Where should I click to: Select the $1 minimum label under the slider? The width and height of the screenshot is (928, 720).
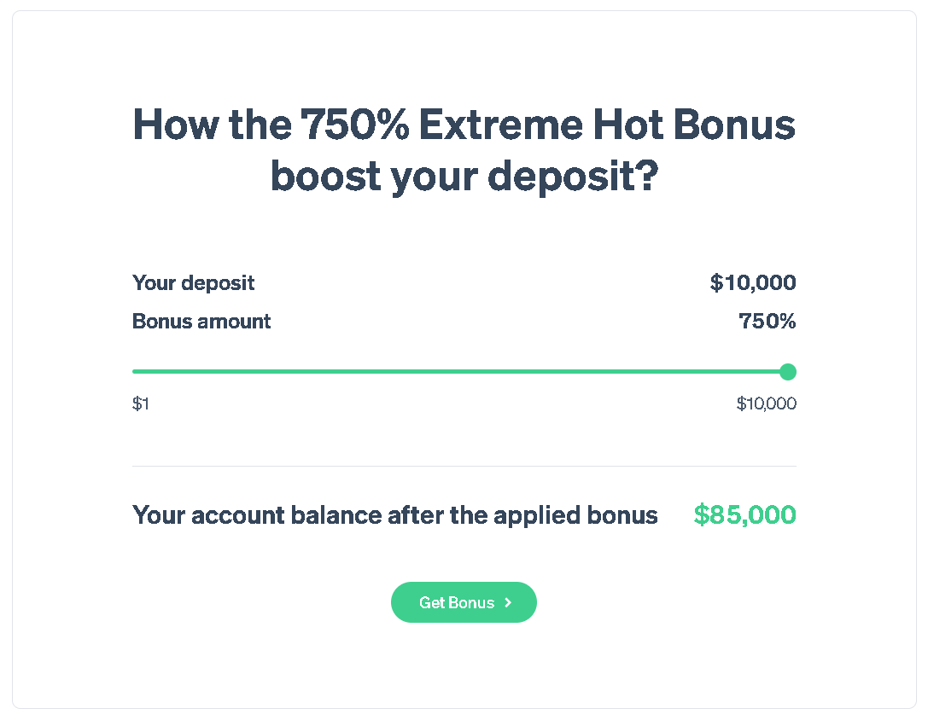141,404
